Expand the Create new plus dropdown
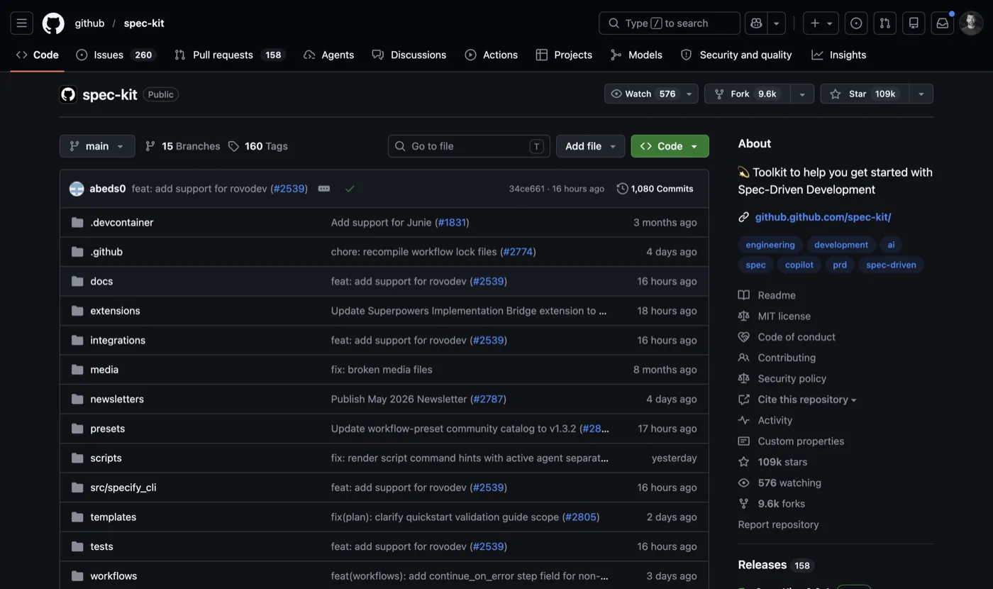 point(821,23)
